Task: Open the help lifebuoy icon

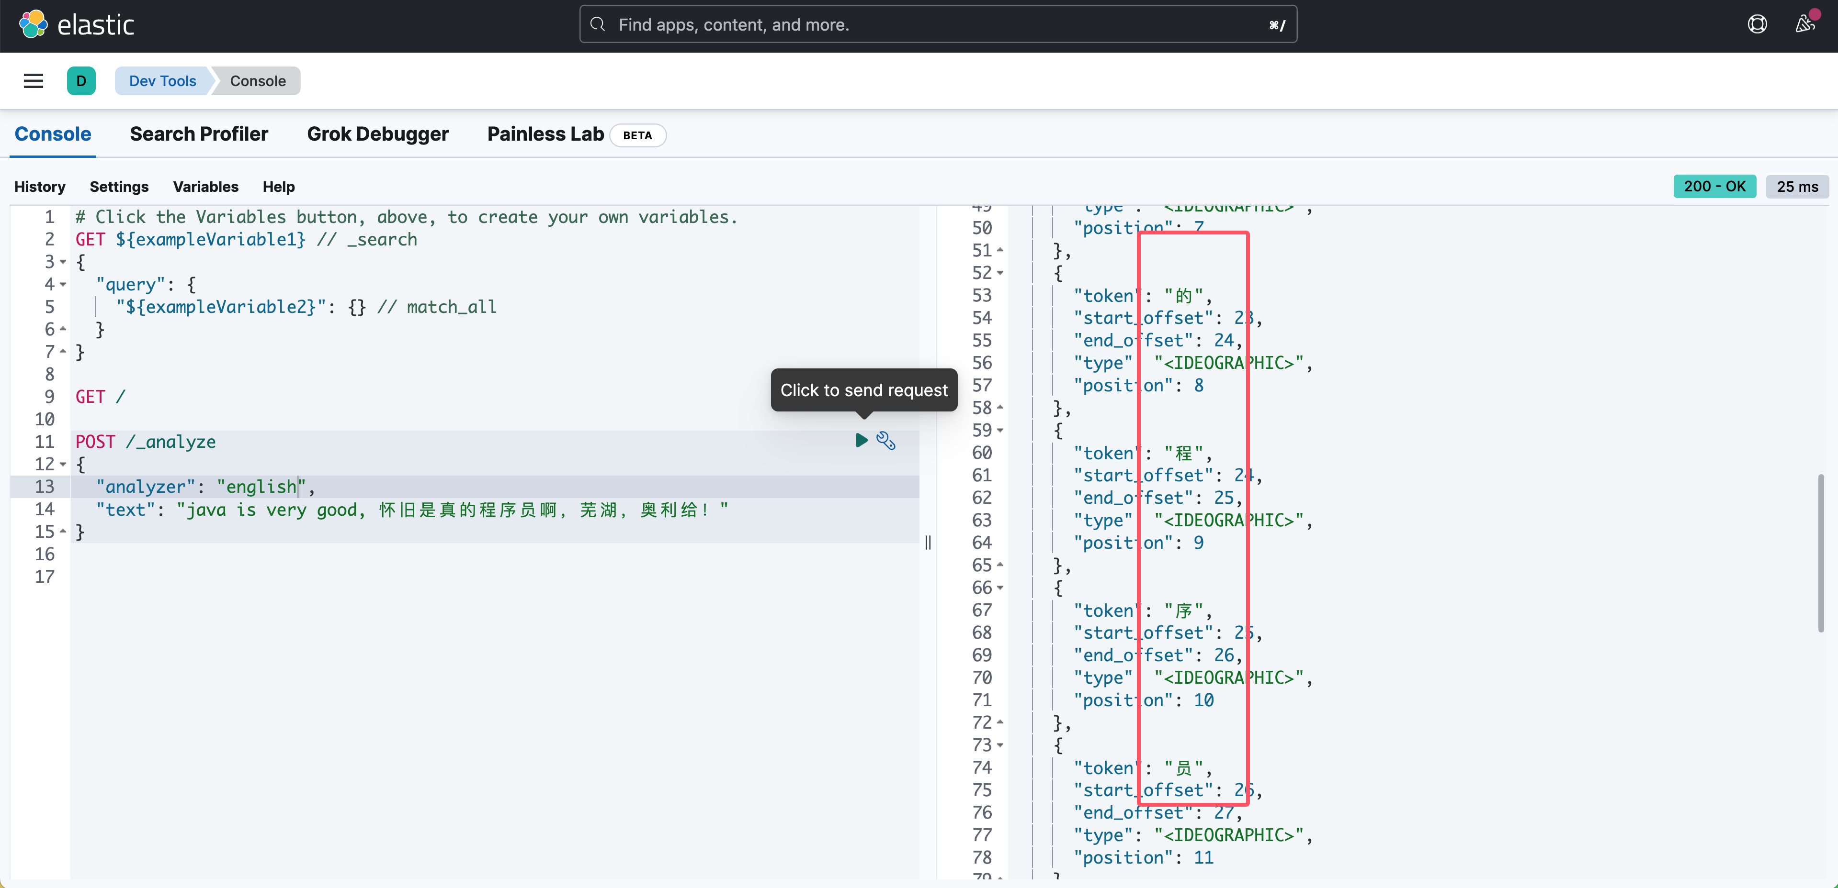Action: [1757, 25]
